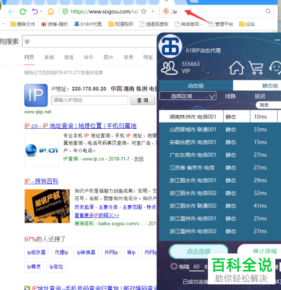Open browser home page icon
The height and width of the screenshot is (290, 281).
[x=51, y=11]
